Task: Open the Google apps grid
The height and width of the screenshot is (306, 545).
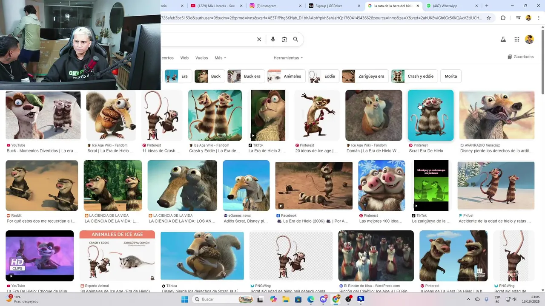Action: click(516, 40)
